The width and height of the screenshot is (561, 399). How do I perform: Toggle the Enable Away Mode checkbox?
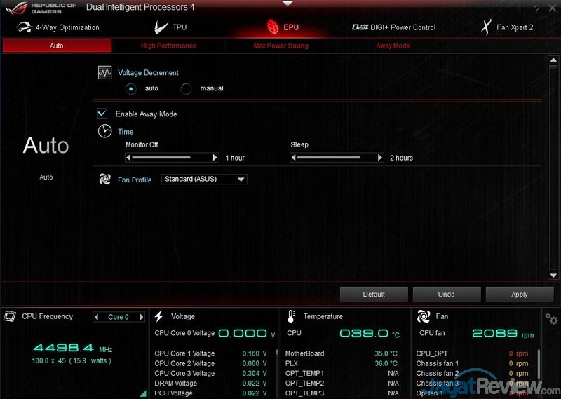(x=102, y=114)
